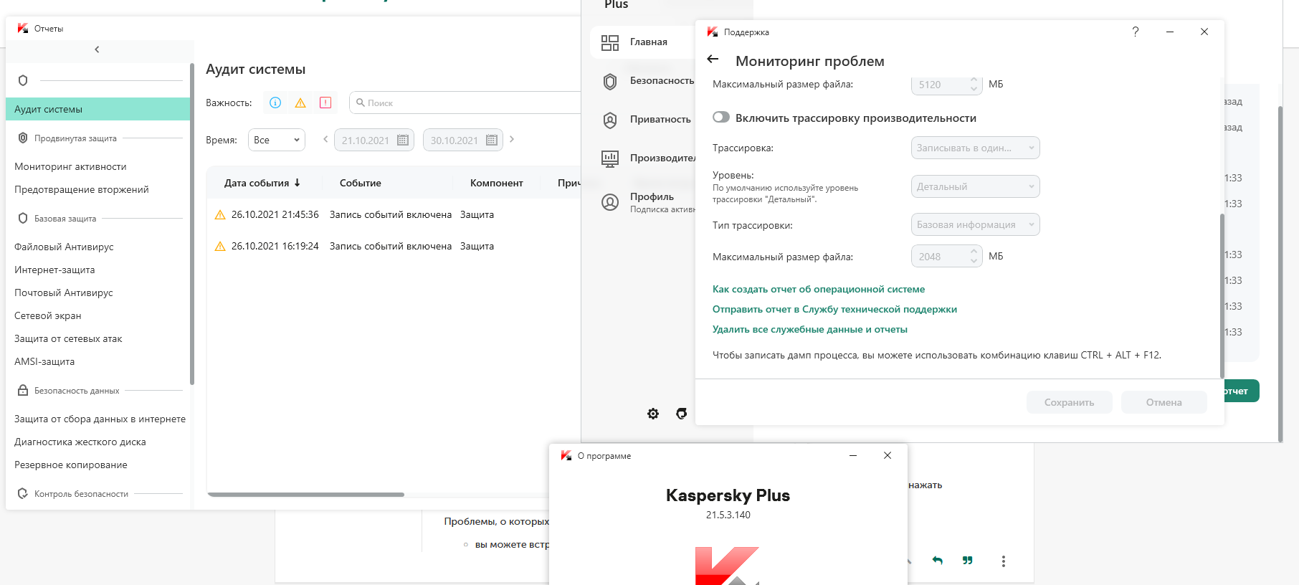Click Удалить все служебные данные и отчеты
The image size is (1299, 585).
[x=810, y=329]
